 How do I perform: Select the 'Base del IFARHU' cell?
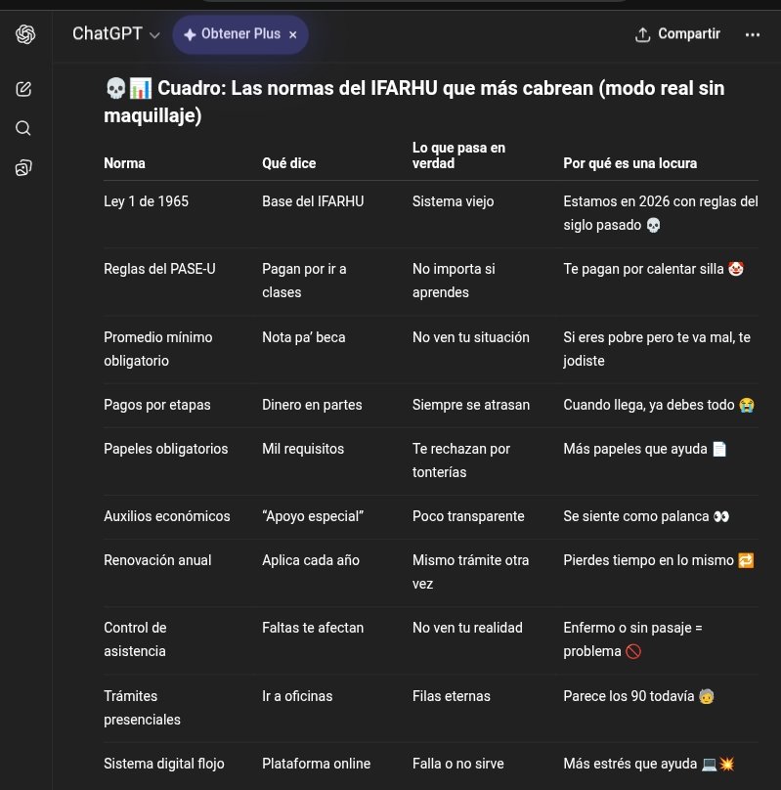(x=313, y=201)
